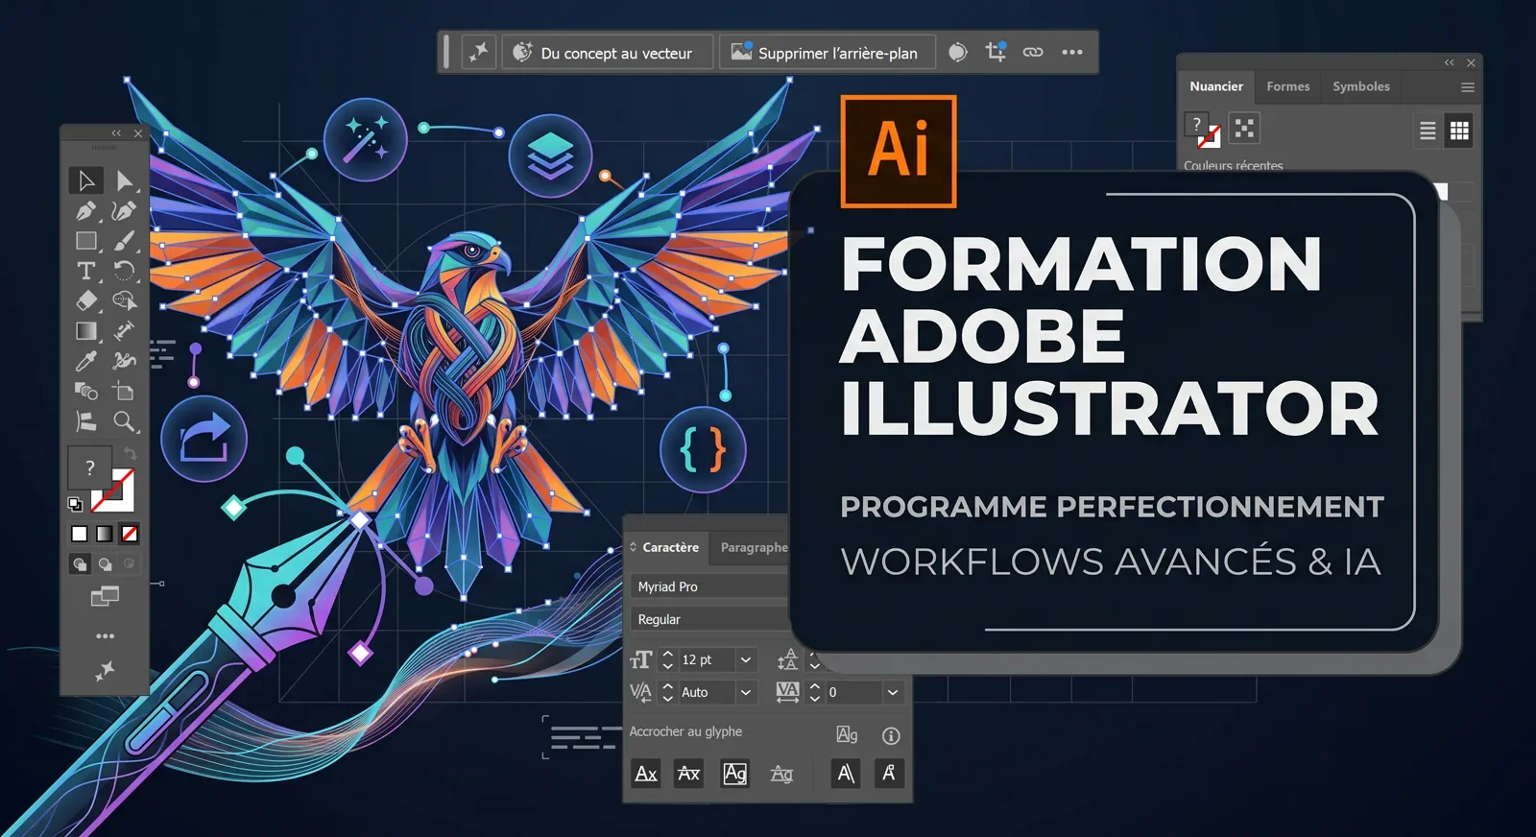Select the Rotate tool
Screen dimensions: 1536x837
(x=124, y=271)
